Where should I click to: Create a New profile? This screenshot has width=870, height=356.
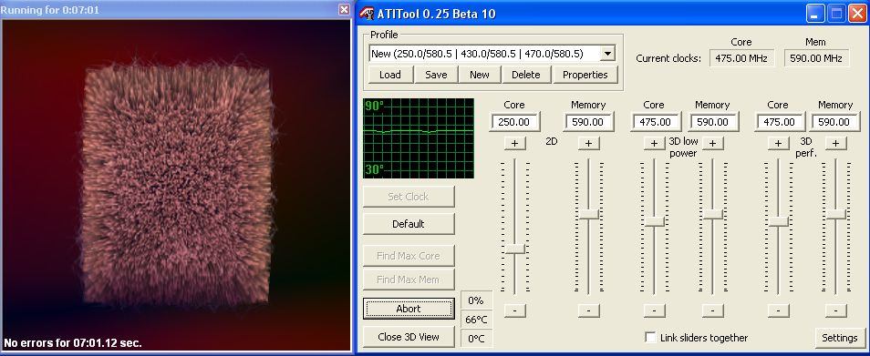point(480,75)
